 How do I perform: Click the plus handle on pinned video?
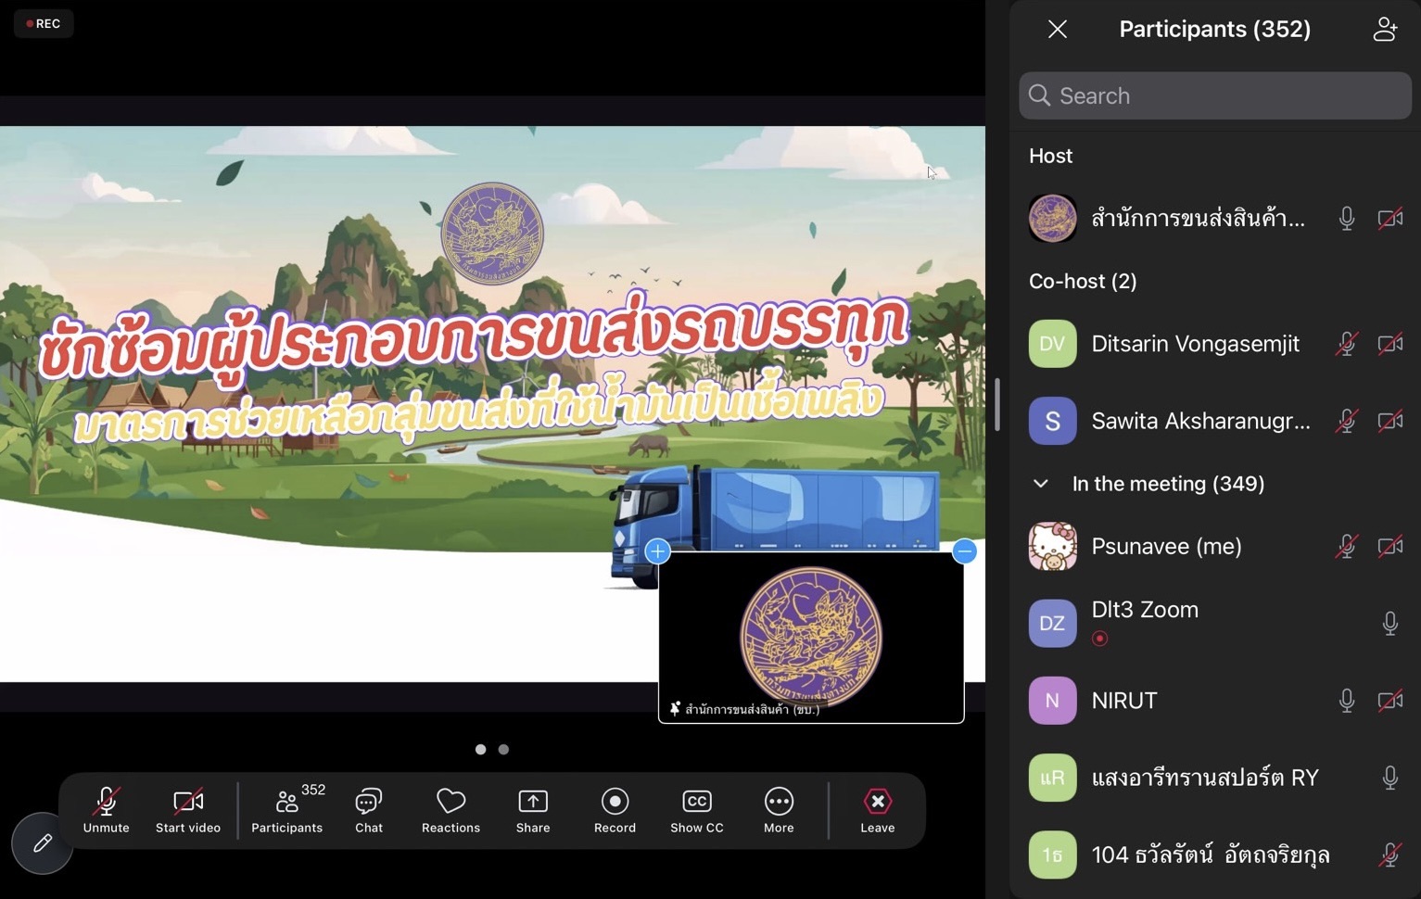tap(657, 551)
